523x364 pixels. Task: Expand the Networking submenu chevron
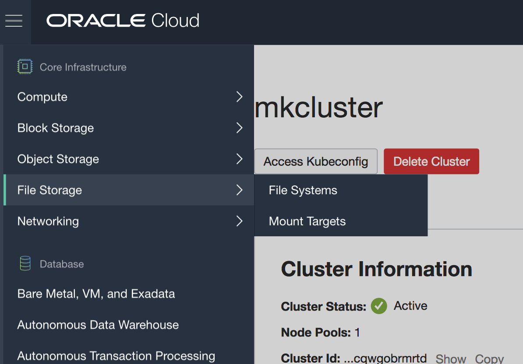(239, 221)
